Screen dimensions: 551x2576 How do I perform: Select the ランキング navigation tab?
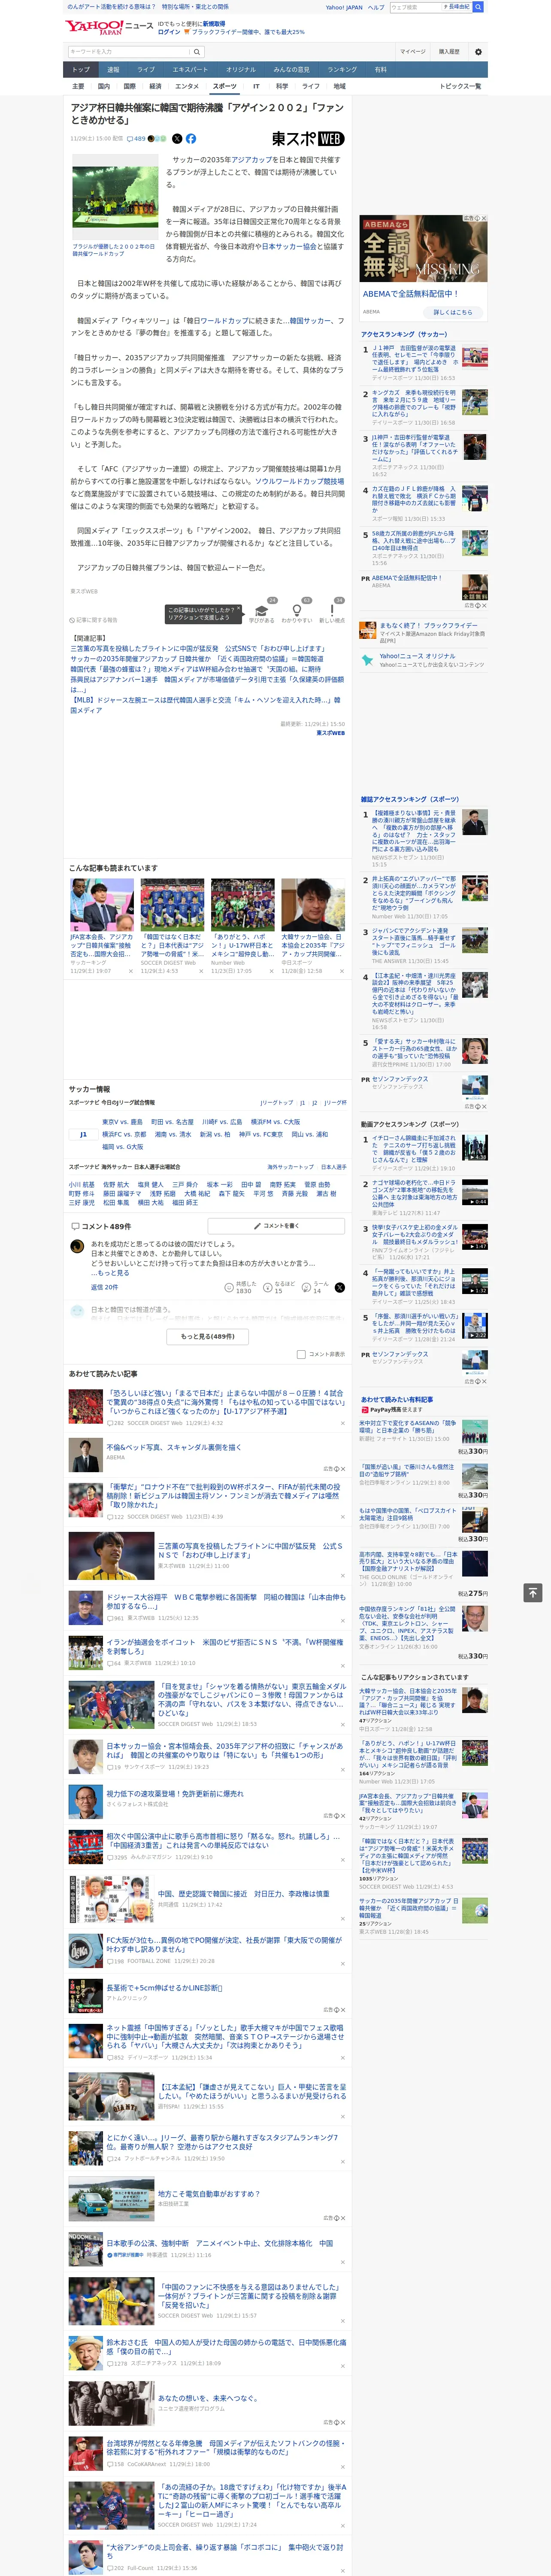(342, 69)
